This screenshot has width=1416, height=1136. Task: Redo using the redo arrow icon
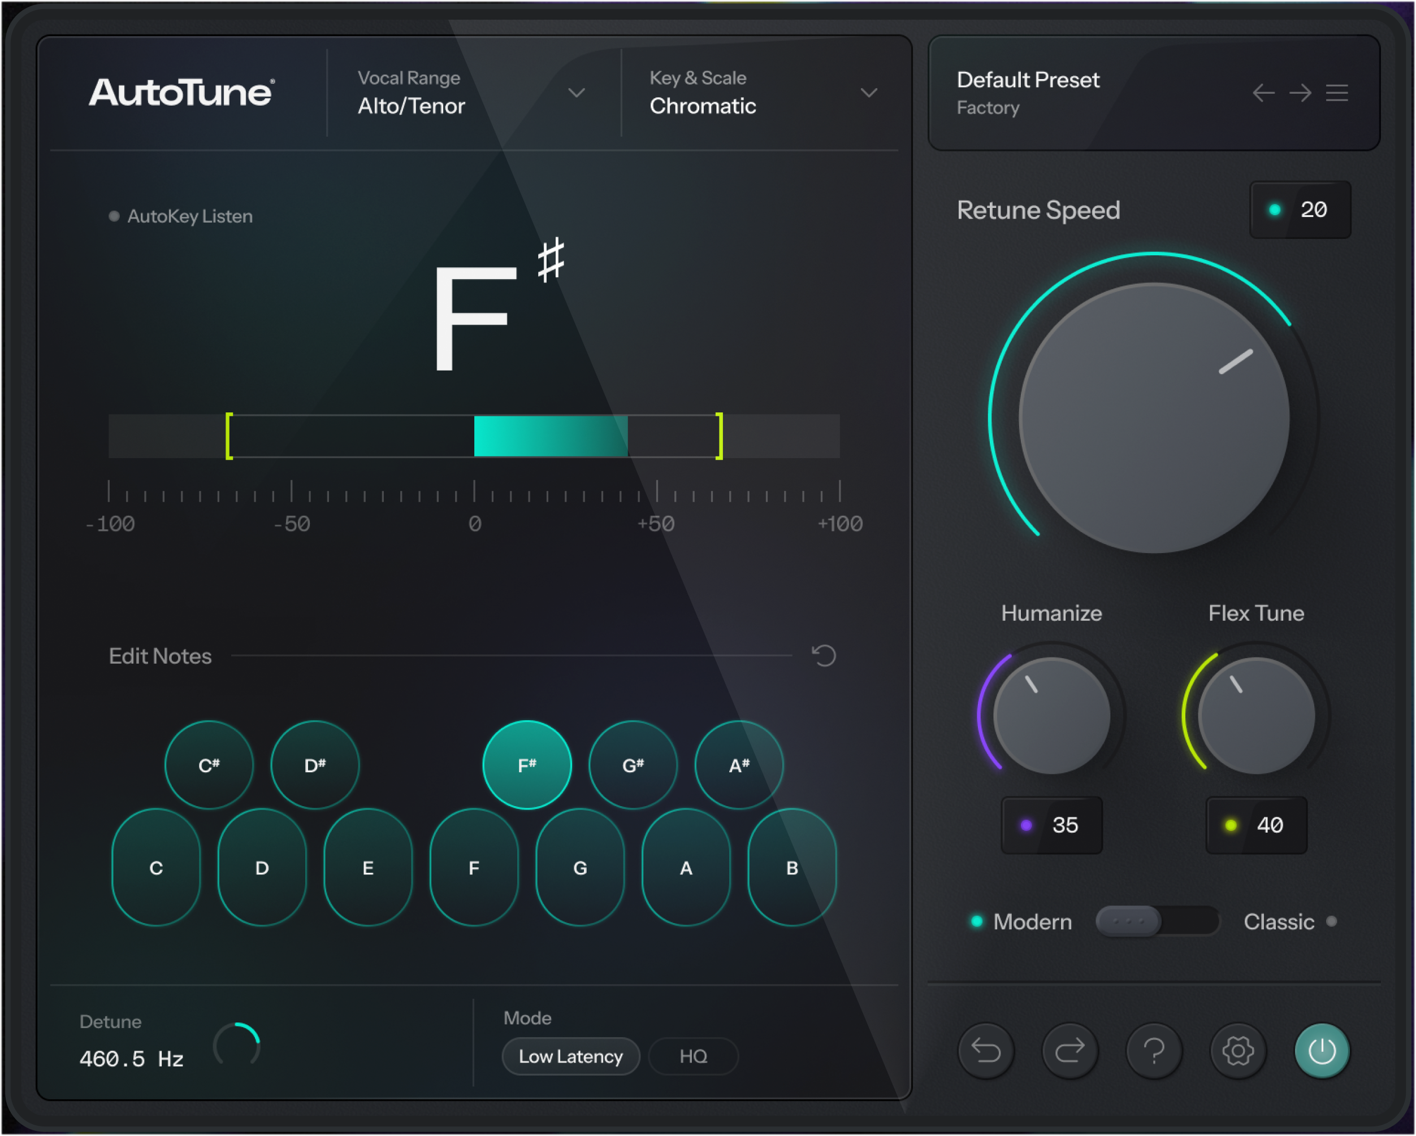[1070, 1051]
